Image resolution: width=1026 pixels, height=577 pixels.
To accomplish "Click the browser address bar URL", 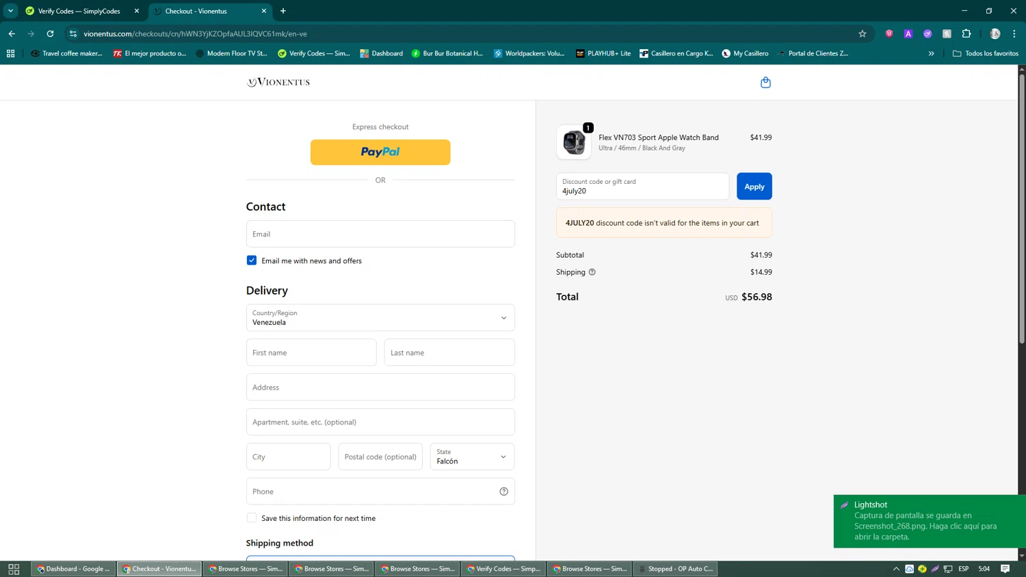I will coord(195,33).
